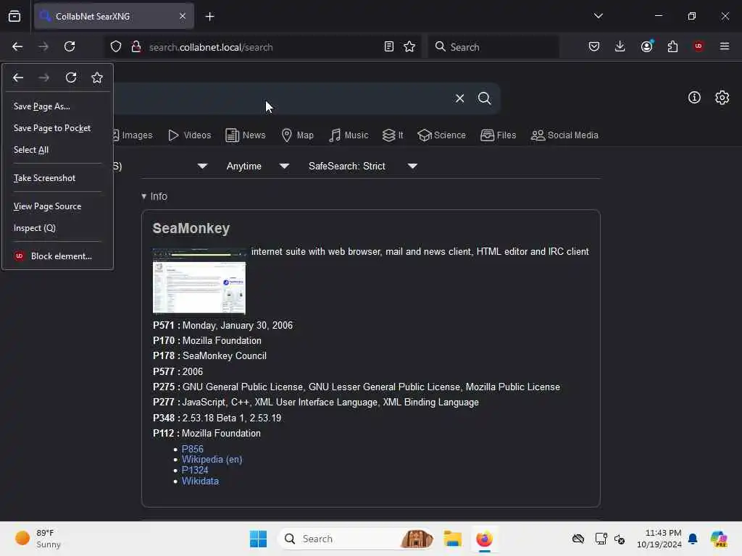Submit search with magnifier icon
742x556 pixels.
484,98
